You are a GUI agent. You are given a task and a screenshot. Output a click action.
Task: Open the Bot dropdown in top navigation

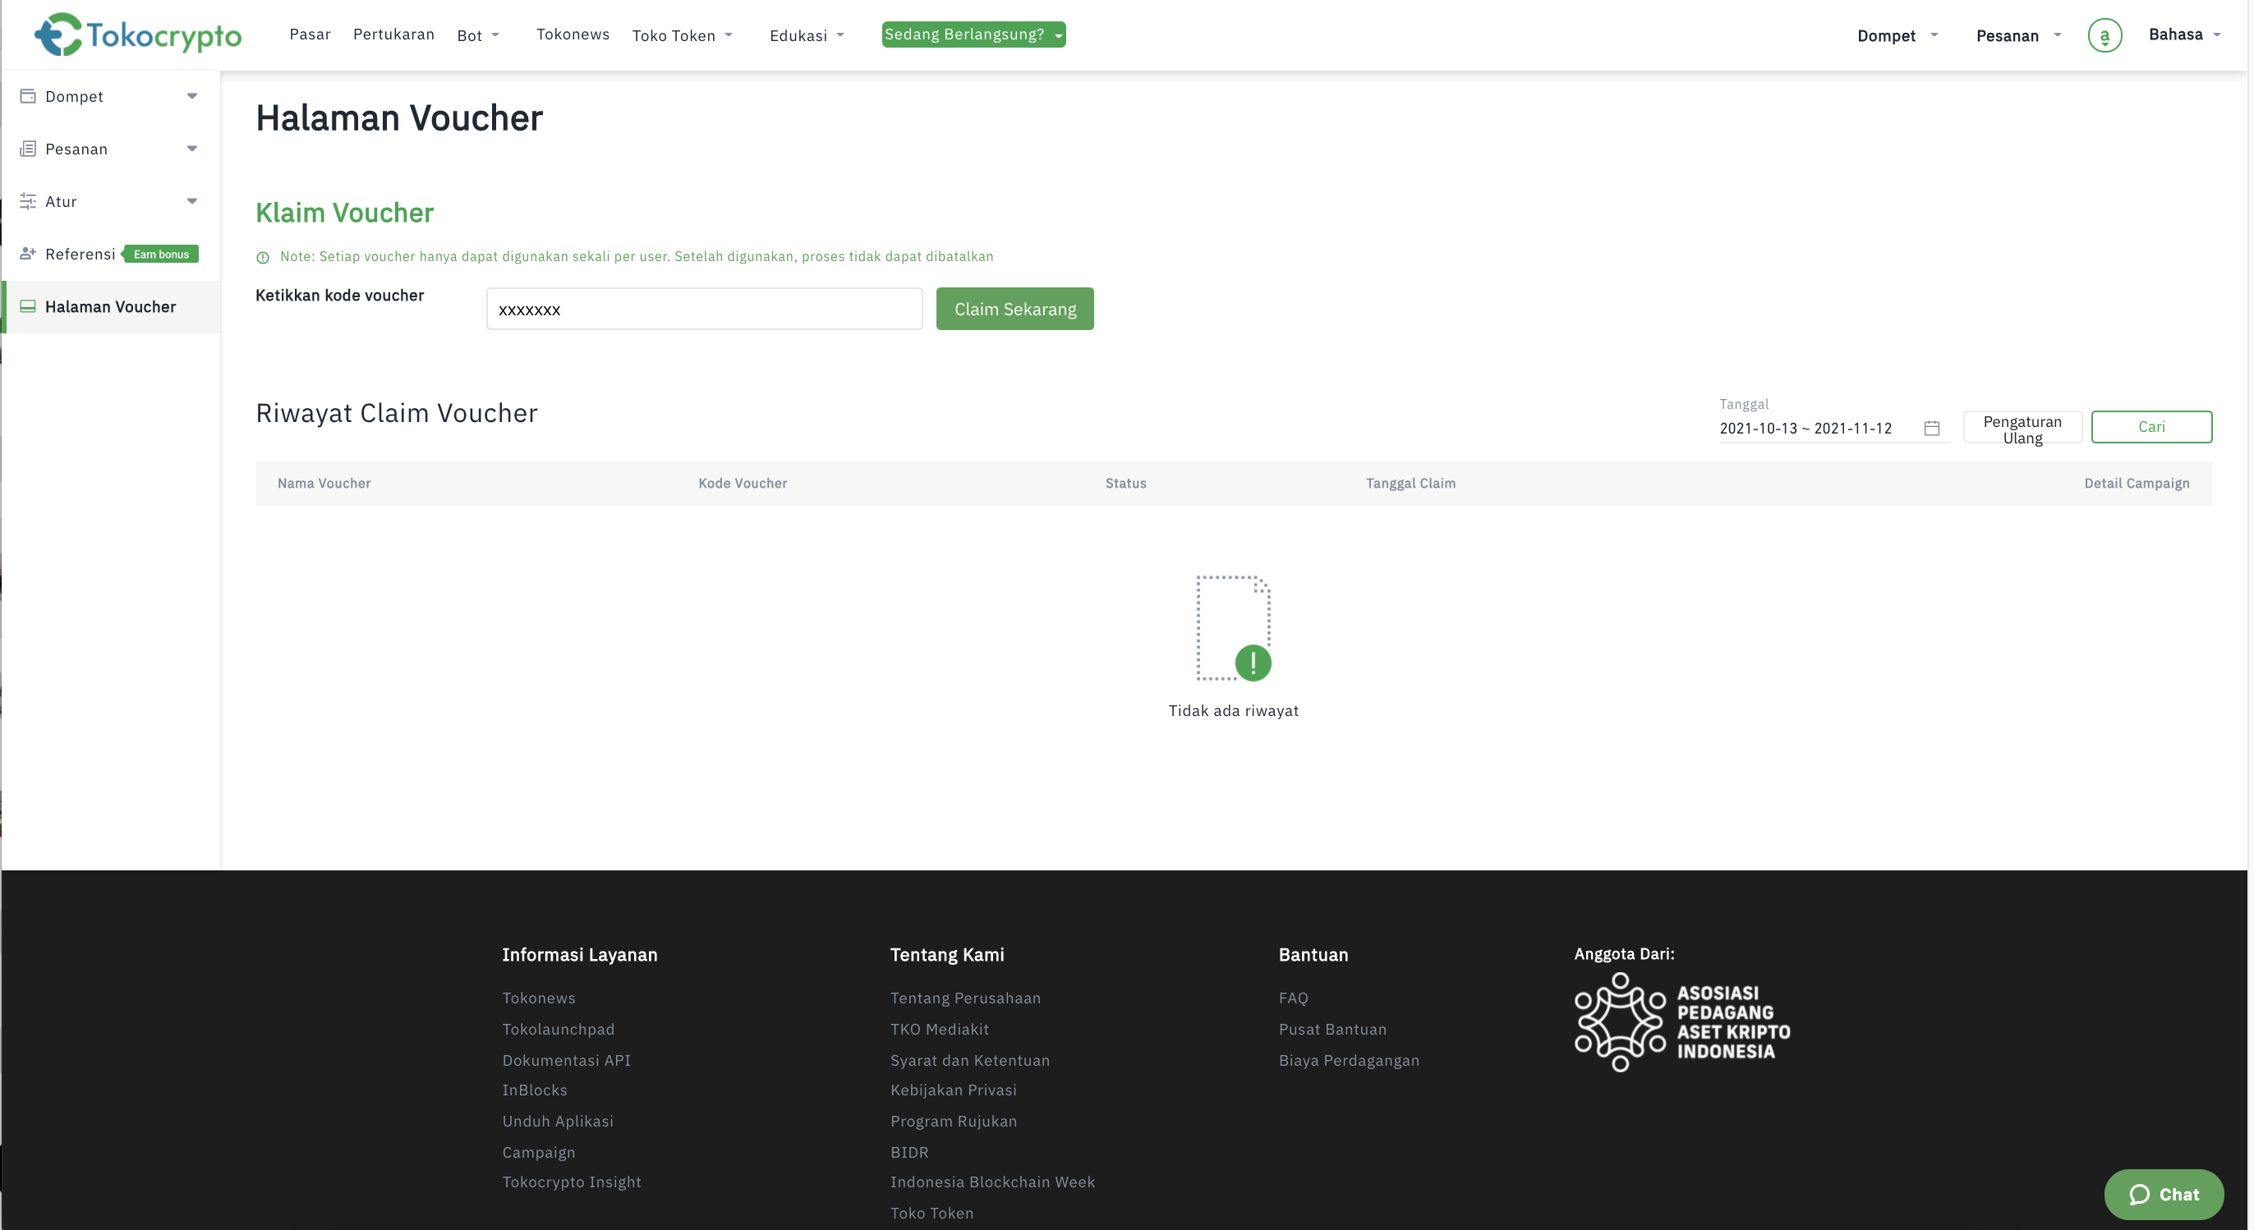[x=479, y=35]
